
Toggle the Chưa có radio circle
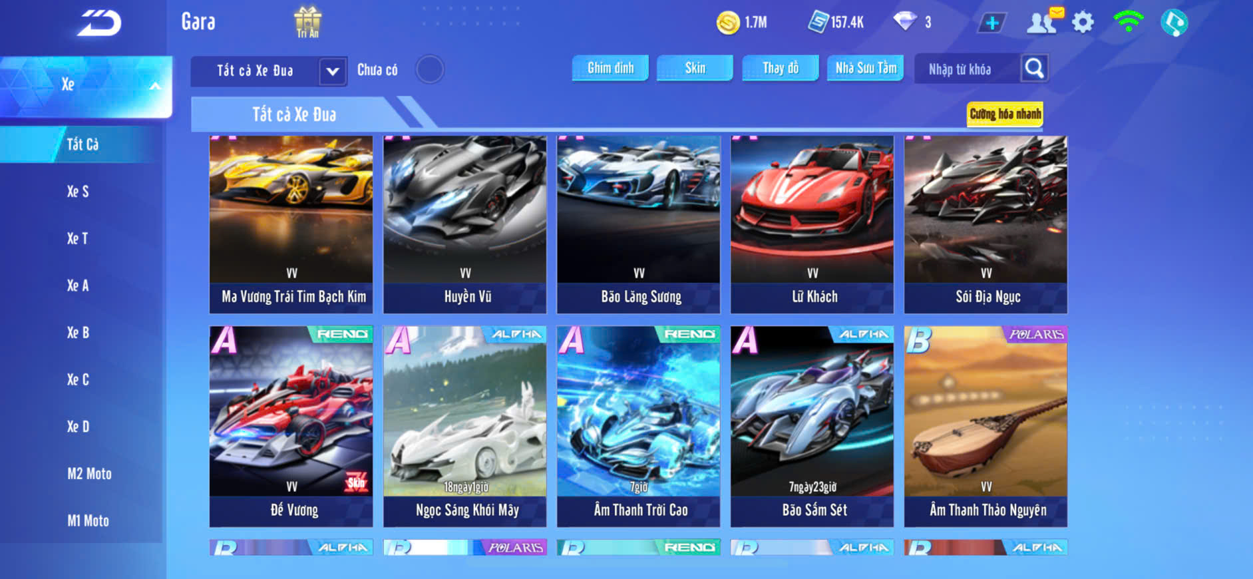coord(430,69)
